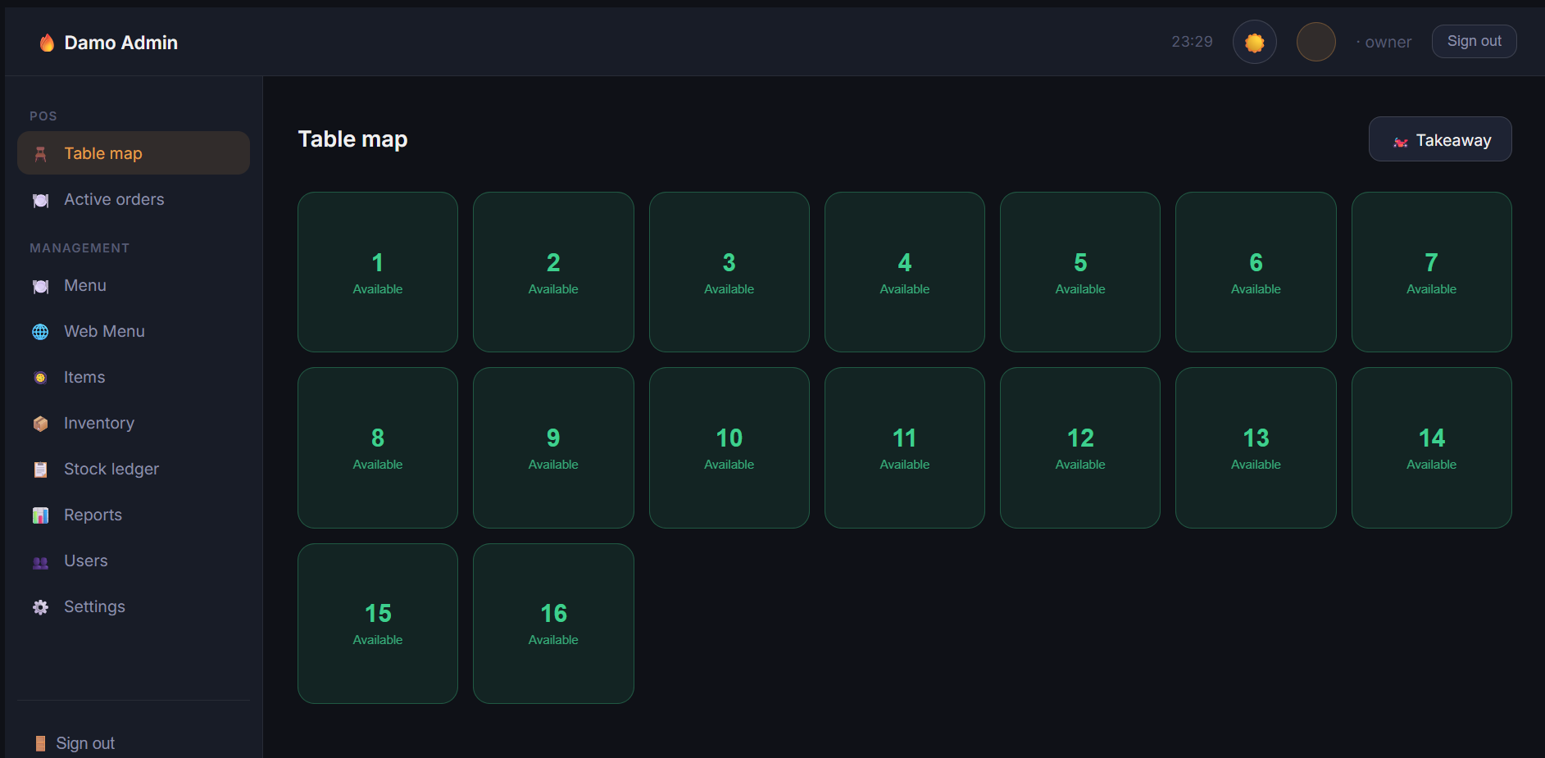Click the scooter icon on Takeaway button
This screenshot has height=758, width=1545.
tap(1401, 142)
